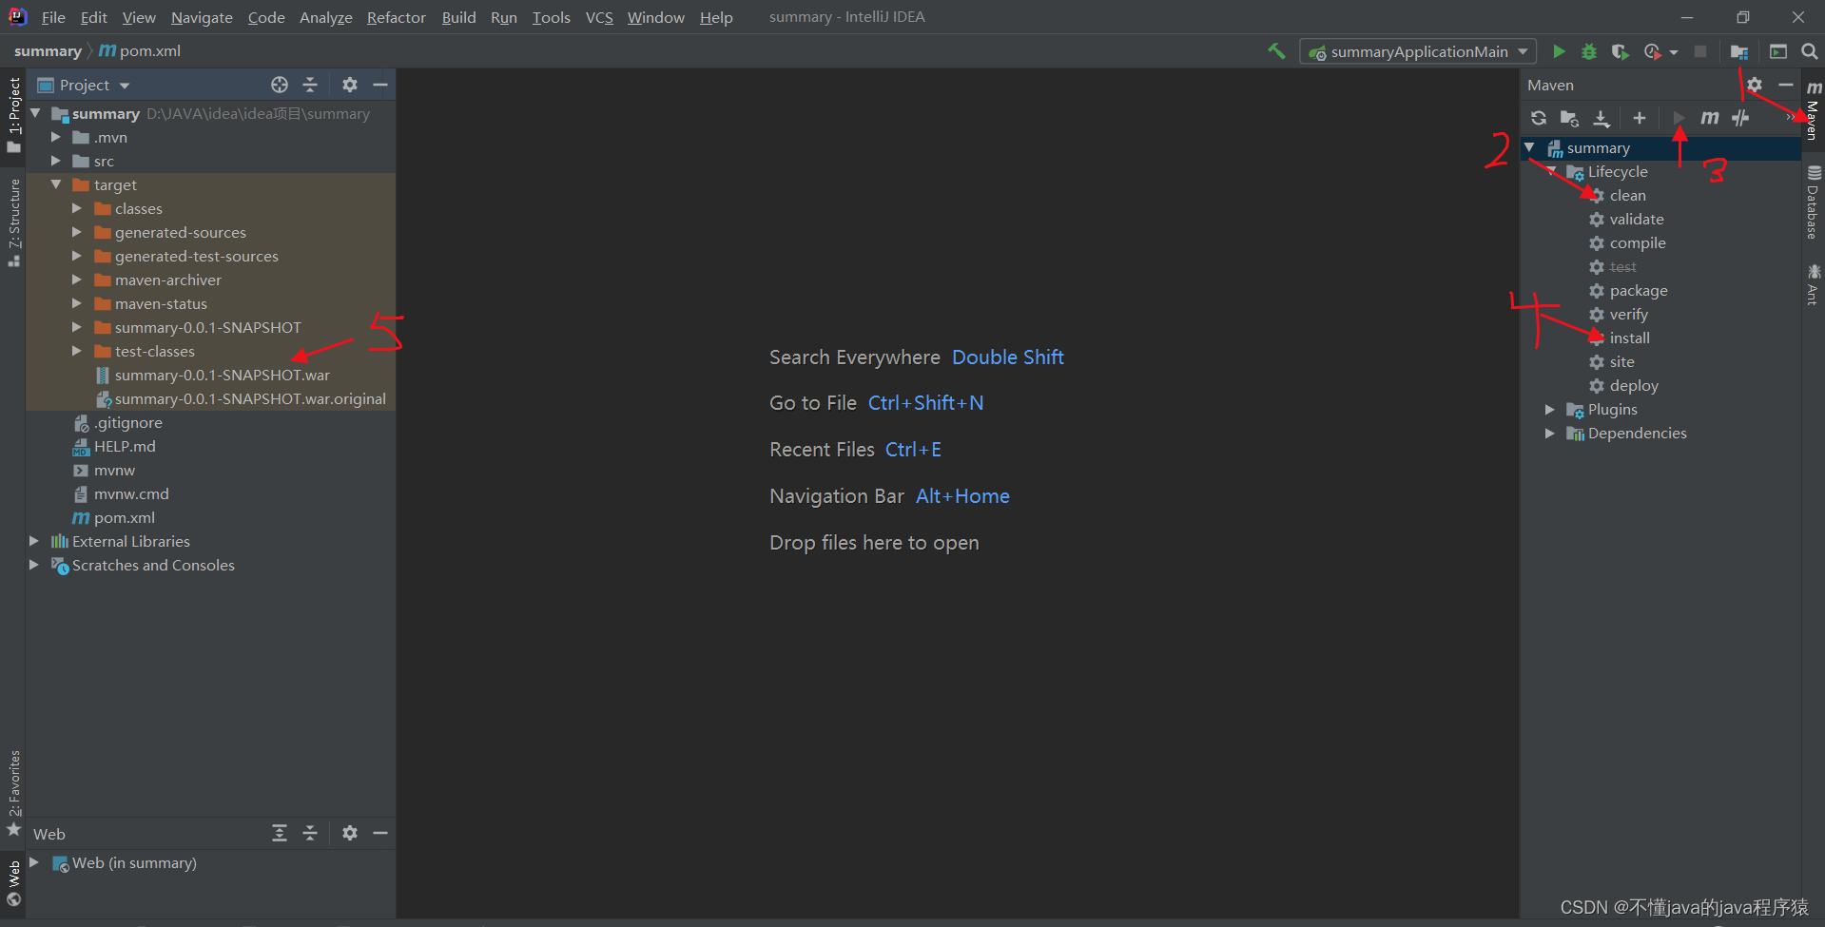Select HELP.md file
The width and height of the screenshot is (1825, 927).
[124, 446]
